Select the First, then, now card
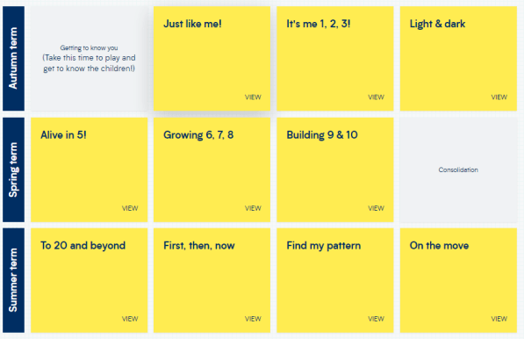524x339 pixels. tap(212, 280)
